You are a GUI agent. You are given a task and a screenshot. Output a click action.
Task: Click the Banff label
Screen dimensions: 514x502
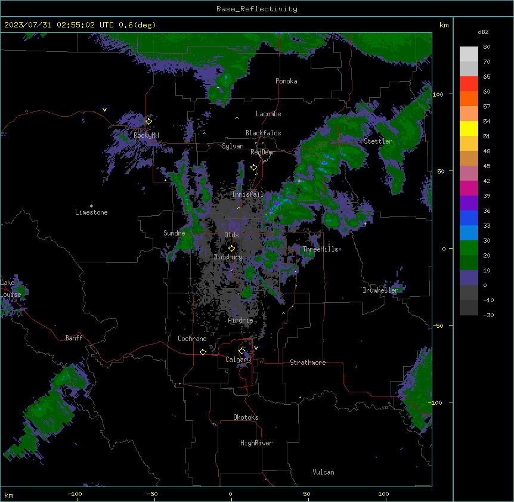(74, 338)
